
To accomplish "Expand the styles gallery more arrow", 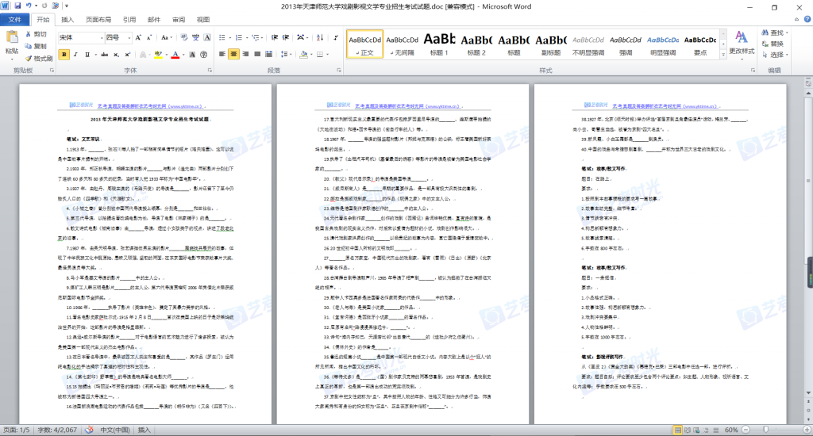I will [722, 53].
